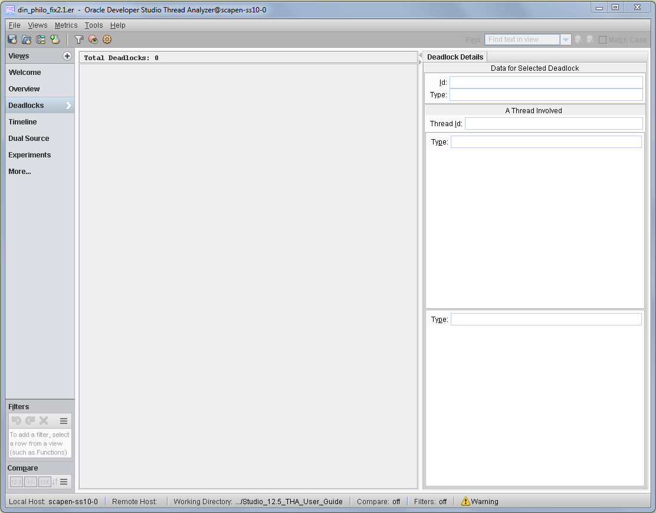Click the Function Visibility eye icon
This screenshot has height=513, width=656.
click(93, 40)
